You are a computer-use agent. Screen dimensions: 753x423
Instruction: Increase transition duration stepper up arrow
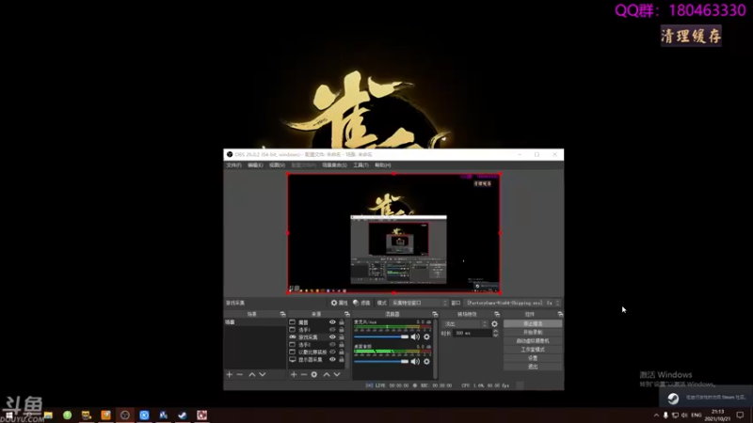pyautogui.click(x=496, y=331)
